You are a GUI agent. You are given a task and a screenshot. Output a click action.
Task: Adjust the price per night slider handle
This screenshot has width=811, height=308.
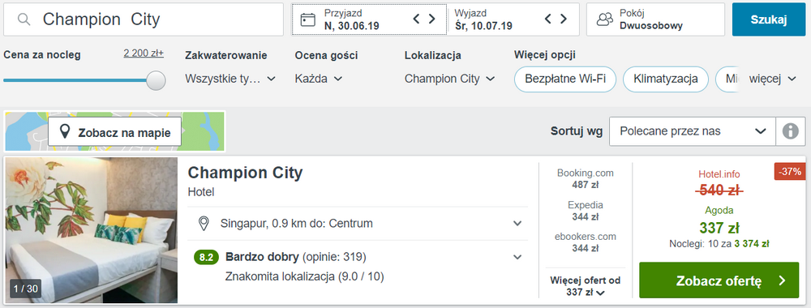[x=157, y=80]
